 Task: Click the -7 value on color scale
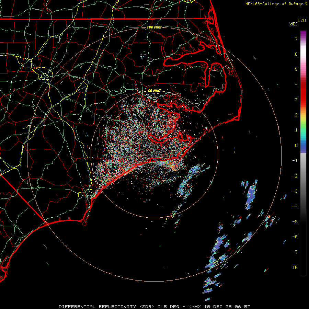point(295,252)
